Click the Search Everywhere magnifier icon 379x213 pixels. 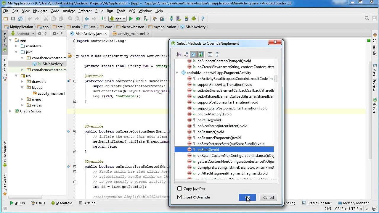pyautogui.click(x=367, y=19)
